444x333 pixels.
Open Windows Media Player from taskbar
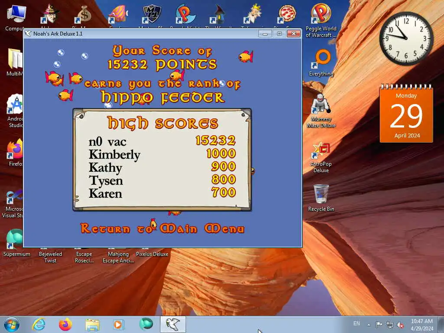tap(118, 324)
